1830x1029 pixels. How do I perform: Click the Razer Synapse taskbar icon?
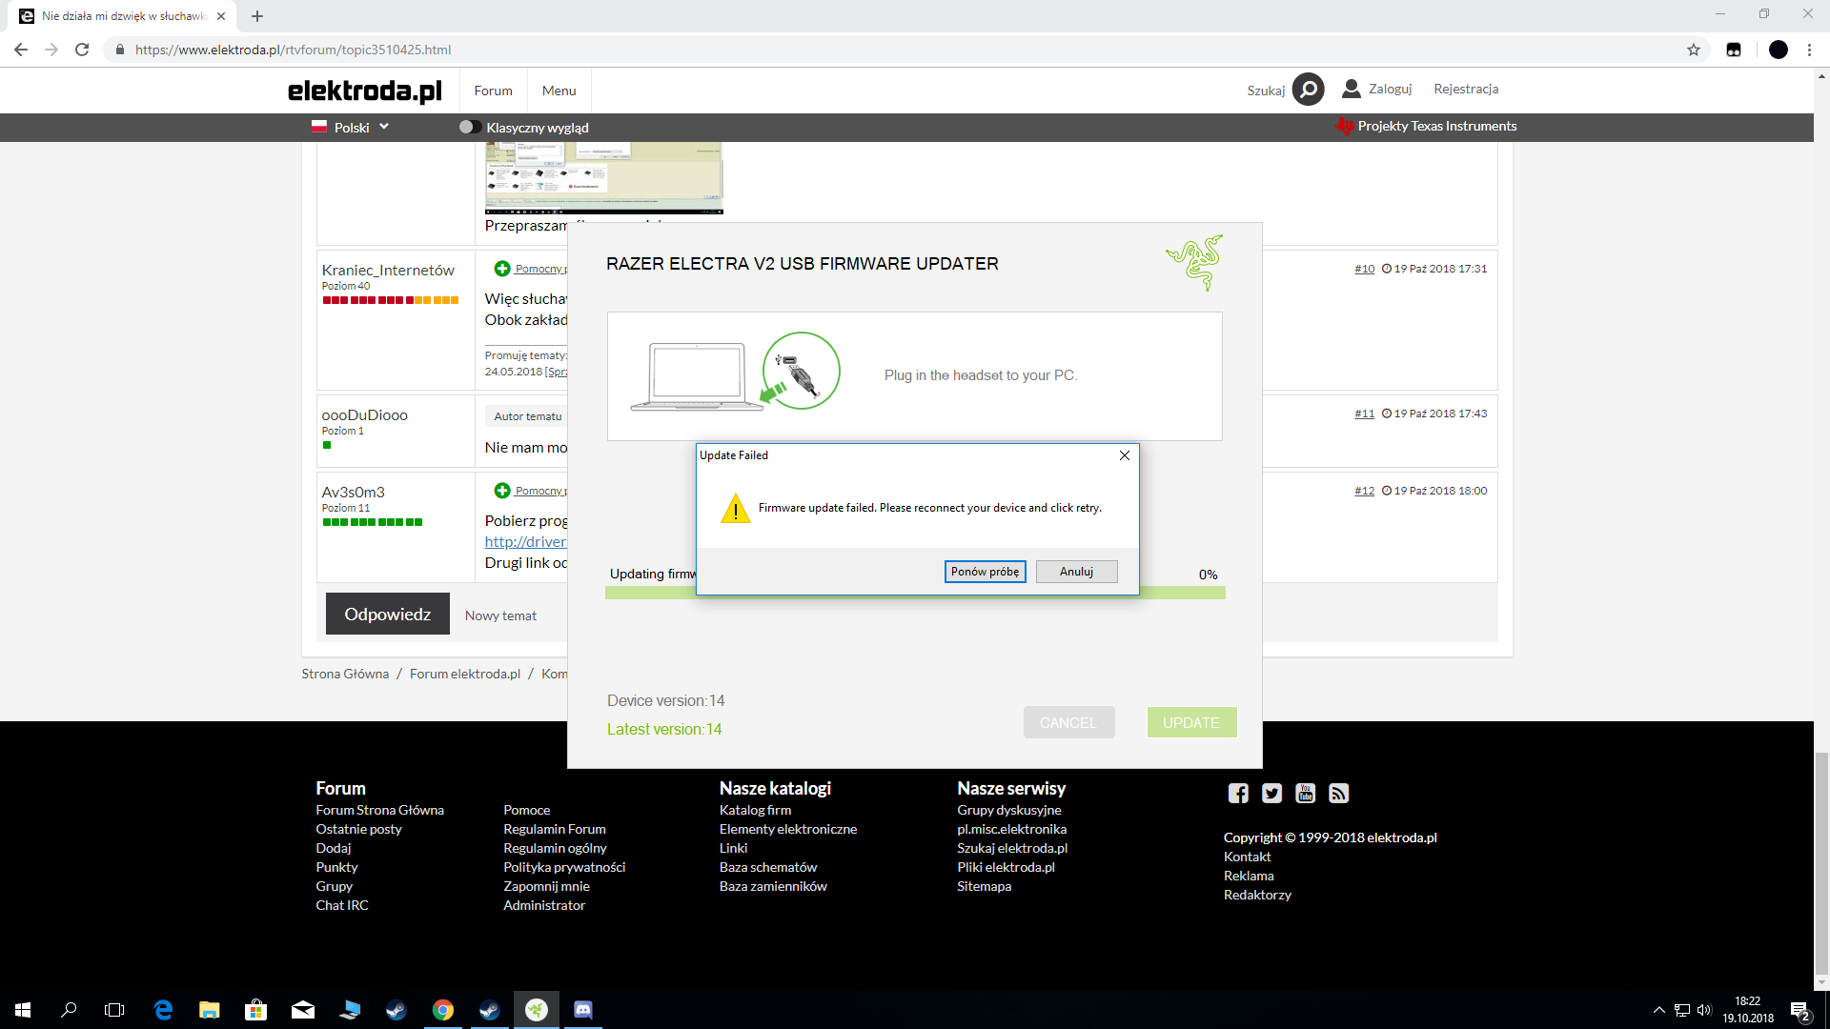pos(537,1009)
